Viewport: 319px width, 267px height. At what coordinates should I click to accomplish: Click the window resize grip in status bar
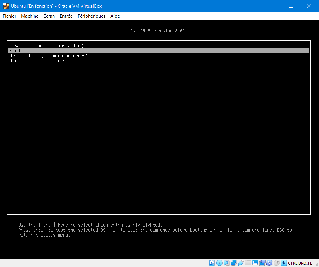(x=316, y=264)
